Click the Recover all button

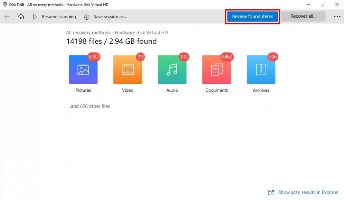(303, 16)
